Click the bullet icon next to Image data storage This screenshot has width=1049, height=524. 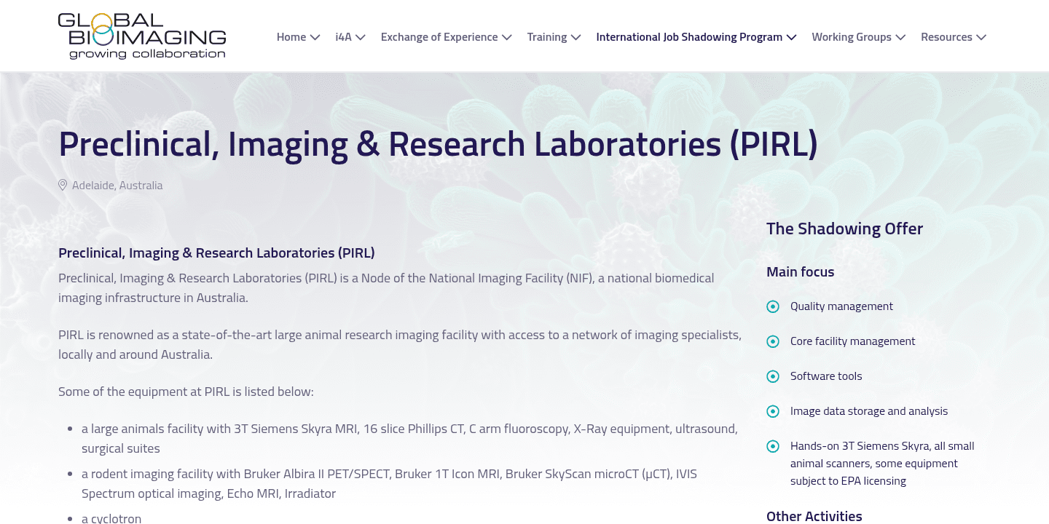(x=773, y=411)
